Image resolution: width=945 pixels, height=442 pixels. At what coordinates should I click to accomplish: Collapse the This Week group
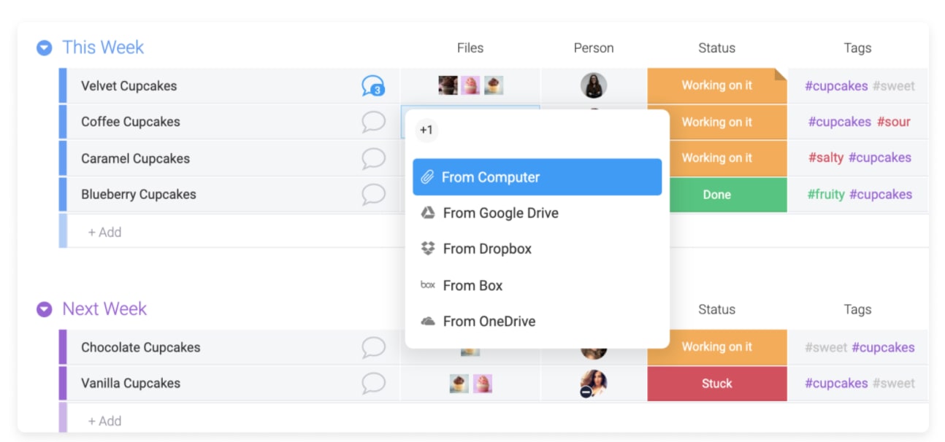pyautogui.click(x=43, y=47)
